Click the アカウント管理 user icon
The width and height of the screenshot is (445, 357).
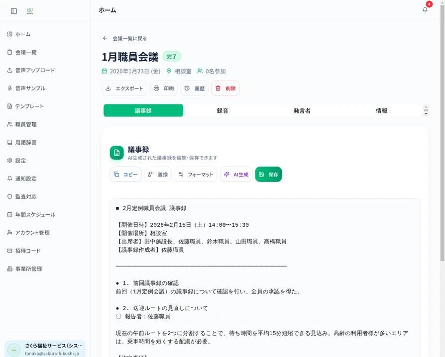pos(9,233)
